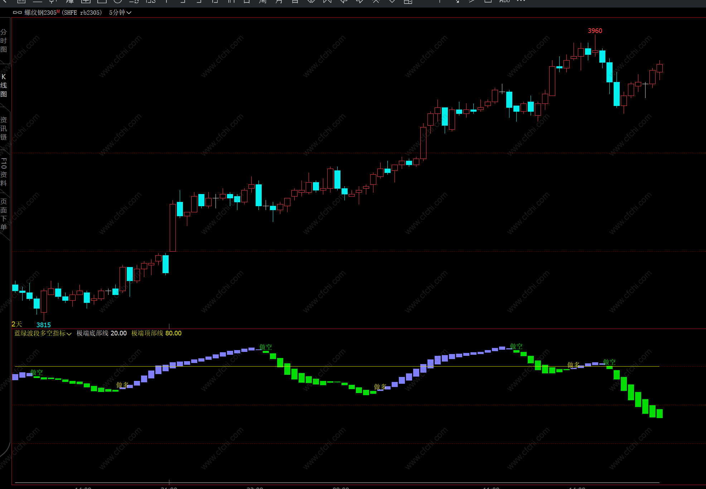Click the back arrow in the top toolbar

(4, 1)
